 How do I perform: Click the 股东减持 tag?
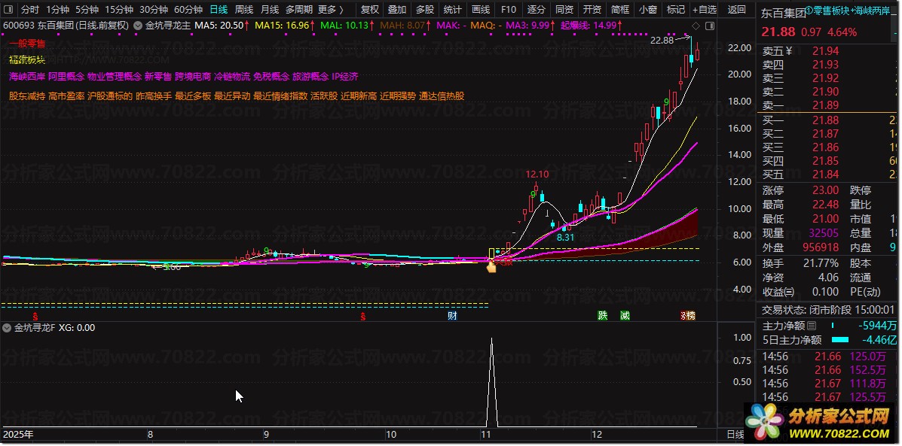click(x=27, y=96)
